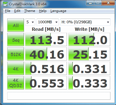Select the 4K QD32 write result 0.333
The image size is (116, 105).
(x=89, y=83)
